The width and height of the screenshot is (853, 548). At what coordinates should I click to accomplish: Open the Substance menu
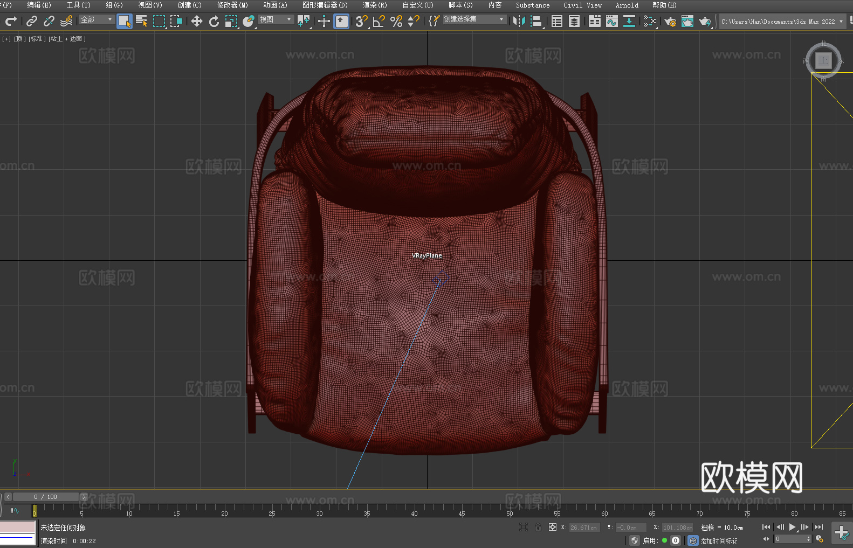(x=533, y=5)
